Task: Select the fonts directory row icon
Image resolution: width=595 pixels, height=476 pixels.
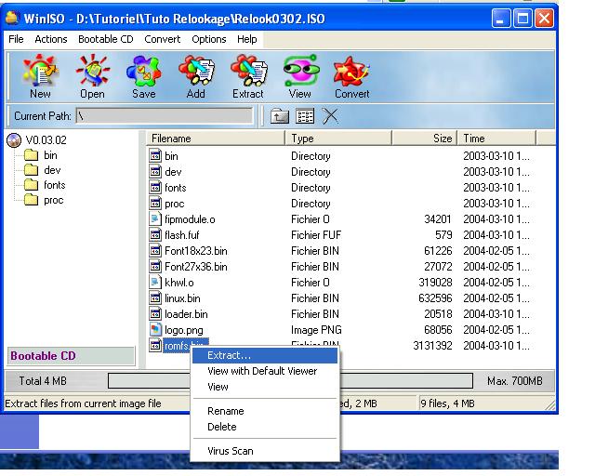Action: [x=155, y=188]
